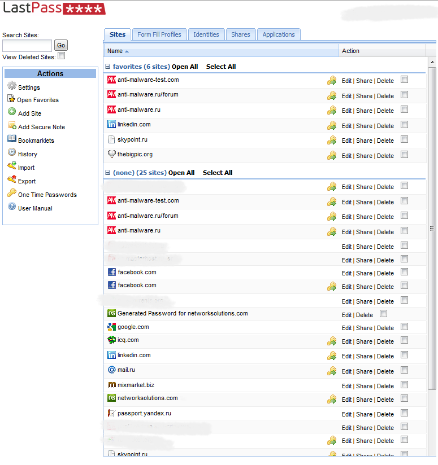Click the scrollbar up arrow
This screenshot has height=465, width=438.
pyautogui.click(x=432, y=62)
